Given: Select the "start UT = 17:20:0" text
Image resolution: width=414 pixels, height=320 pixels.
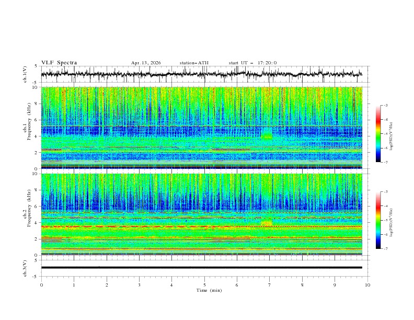Looking at the screenshot, I should (x=252, y=63).
